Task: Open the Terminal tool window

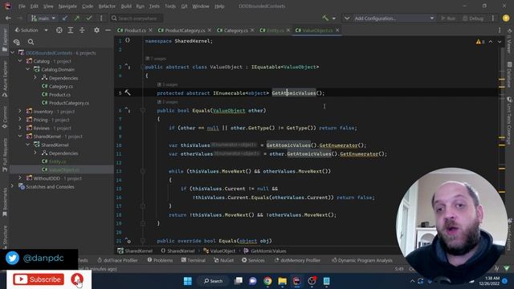Action: tap(194, 260)
